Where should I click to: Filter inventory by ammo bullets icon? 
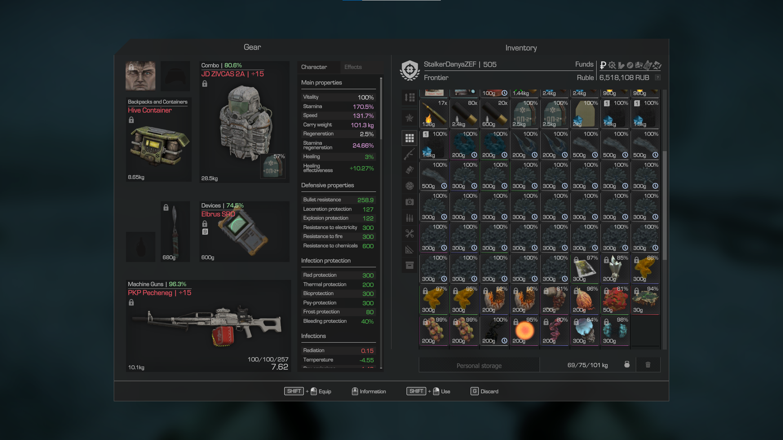409,218
